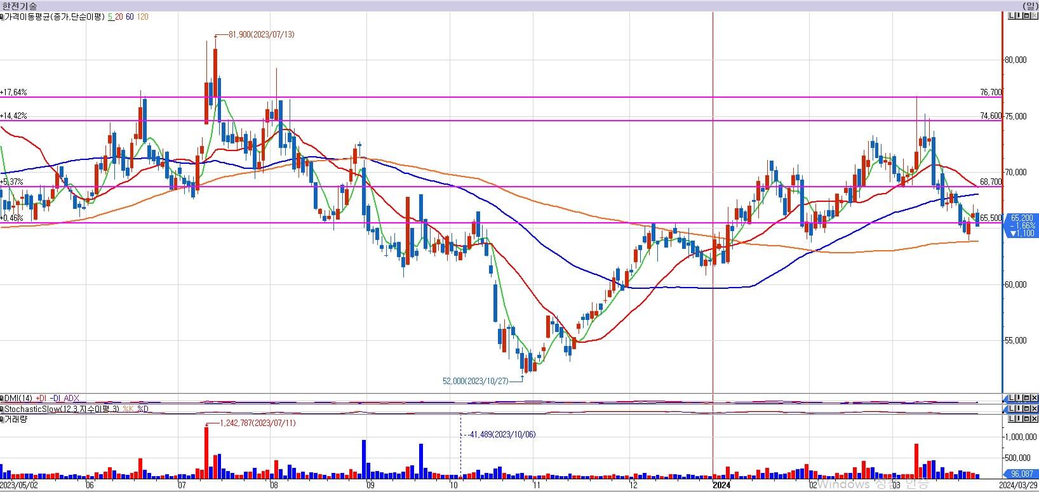Click the 11 month label on time axis
The image size is (1039, 492).
pyautogui.click(x=537, y=485)
